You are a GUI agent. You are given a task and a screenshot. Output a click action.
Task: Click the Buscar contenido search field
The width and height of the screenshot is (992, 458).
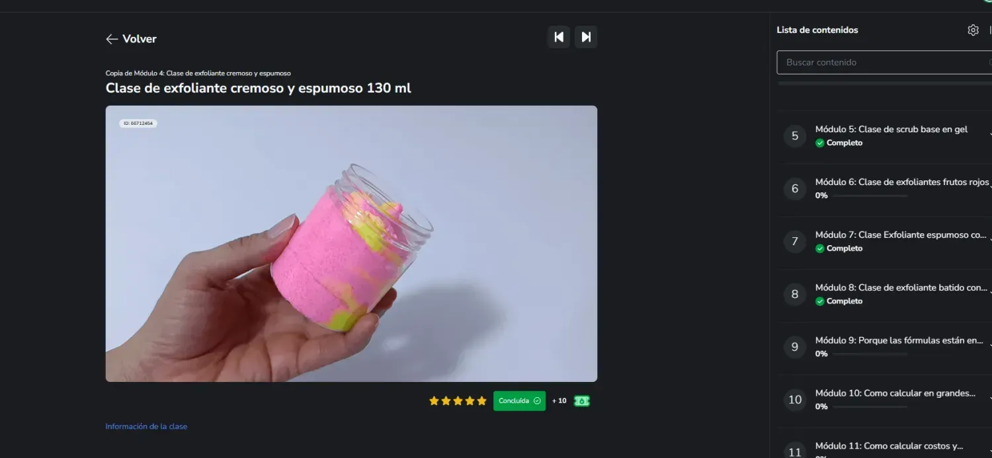pos(884,62)
